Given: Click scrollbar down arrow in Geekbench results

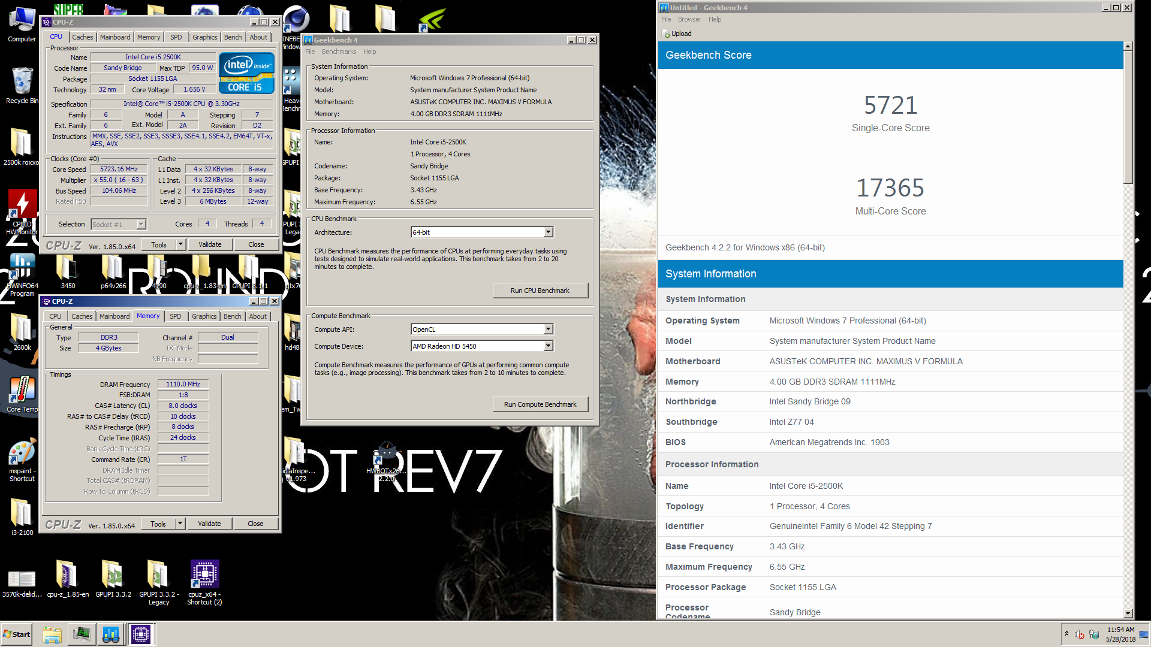Looking at the screenshot, I should [1128, 613].
